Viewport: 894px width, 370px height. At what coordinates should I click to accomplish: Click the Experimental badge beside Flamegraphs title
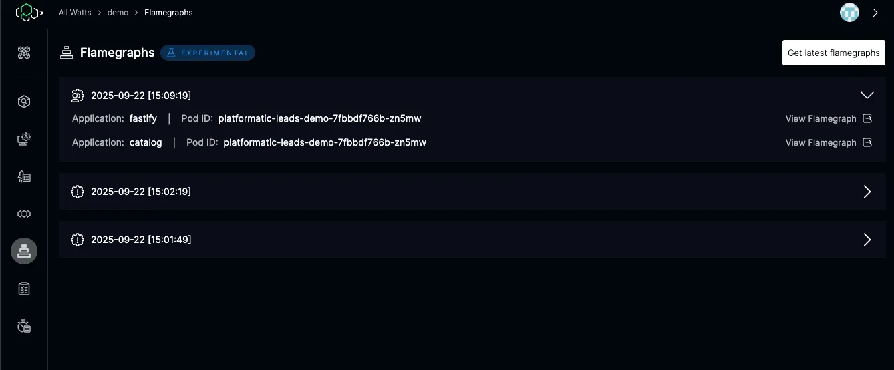click(x=208, y=53)
